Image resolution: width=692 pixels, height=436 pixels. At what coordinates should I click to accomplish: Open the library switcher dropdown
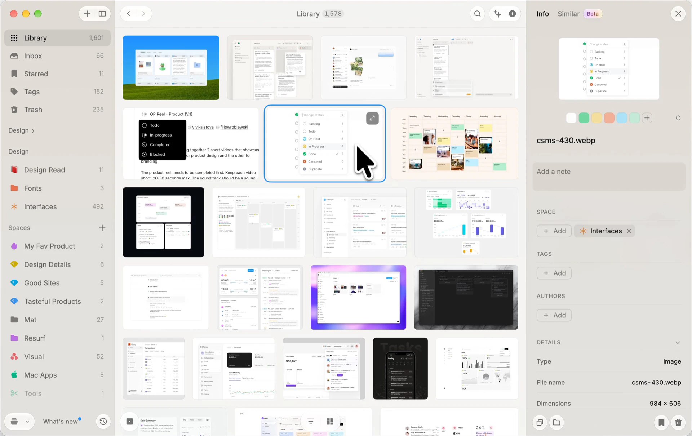click(19, 421)
